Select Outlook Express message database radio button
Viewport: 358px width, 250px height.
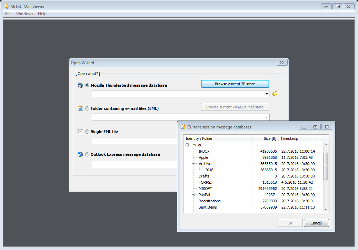pos(87,154)
